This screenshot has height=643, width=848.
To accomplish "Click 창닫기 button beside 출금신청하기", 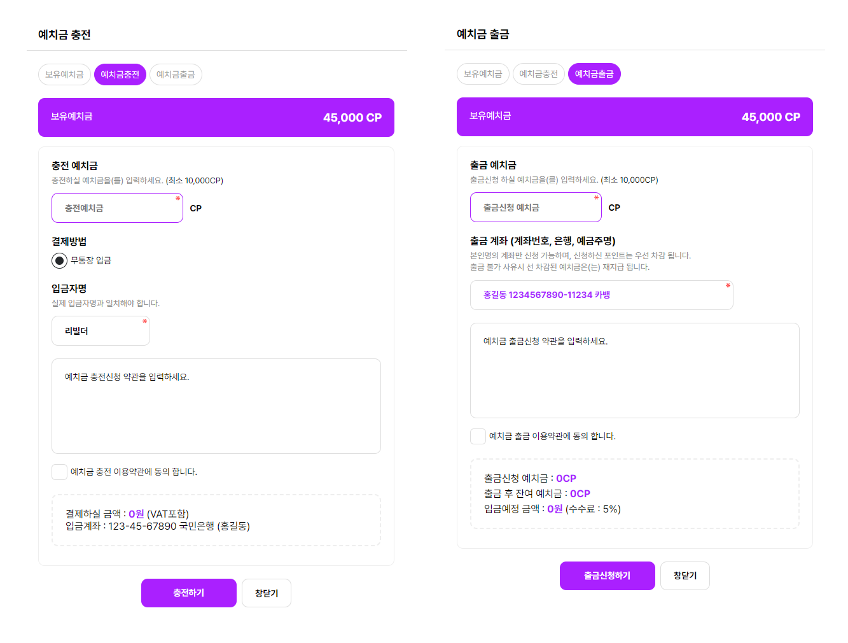I will [x=685, y=576].
